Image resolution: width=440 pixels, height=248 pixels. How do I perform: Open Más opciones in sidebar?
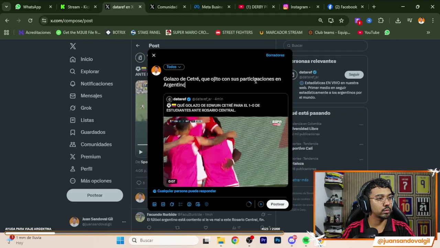(x=91, y=181)
